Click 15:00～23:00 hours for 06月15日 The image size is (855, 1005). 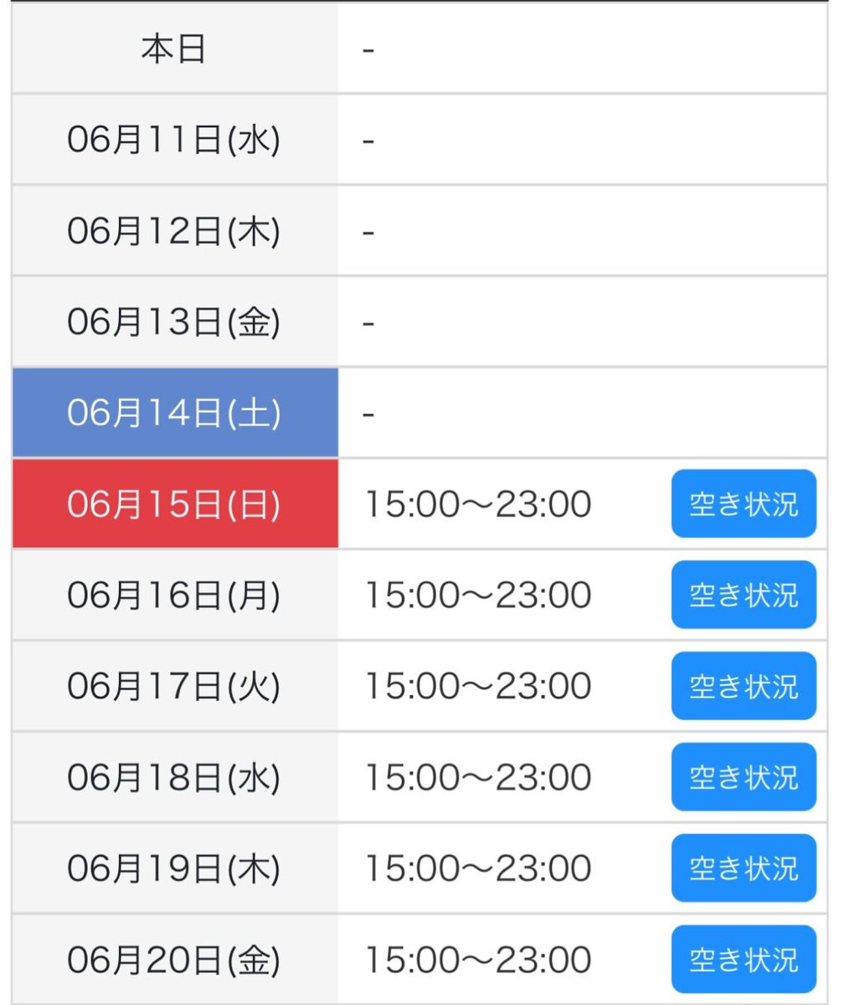click(478, 504)
